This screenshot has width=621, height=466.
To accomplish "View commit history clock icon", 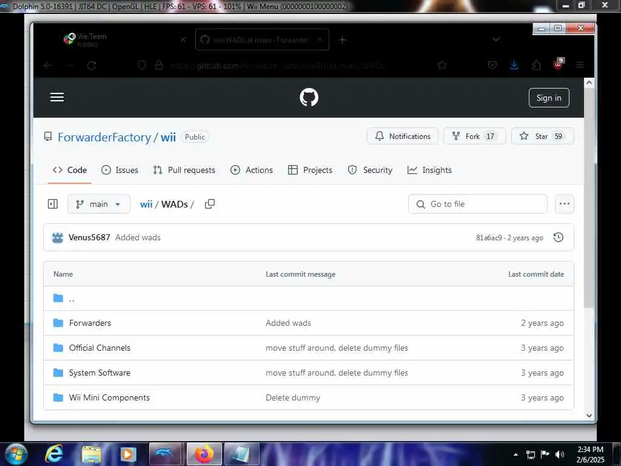I will pyautogui.click(x=559, y=237).
